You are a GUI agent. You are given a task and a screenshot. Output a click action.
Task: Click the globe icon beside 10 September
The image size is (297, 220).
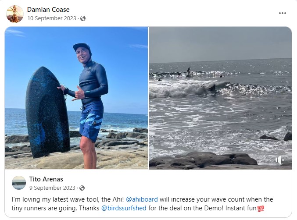pyautogui.click(x=83, y=18)
